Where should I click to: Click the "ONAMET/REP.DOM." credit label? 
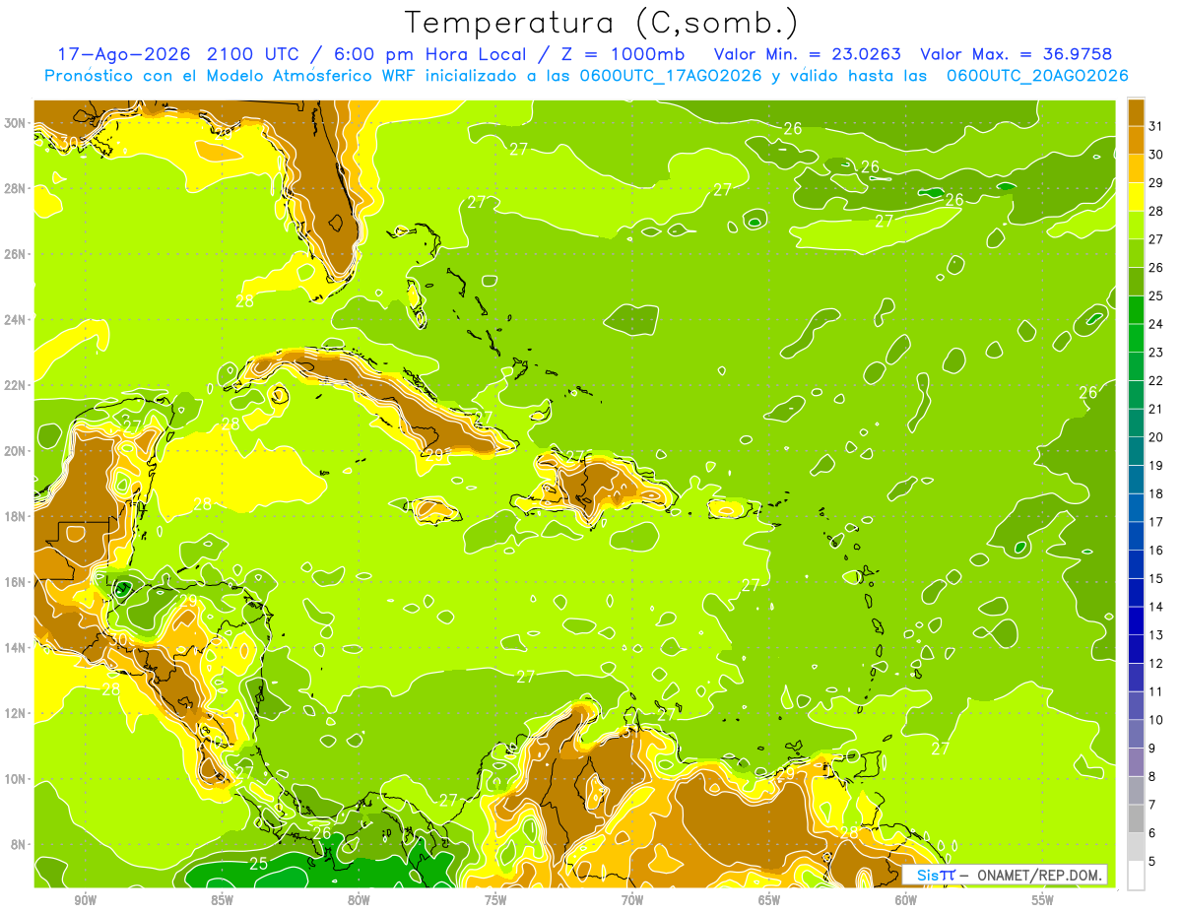pyautogui.click(x=1040, y=875)
